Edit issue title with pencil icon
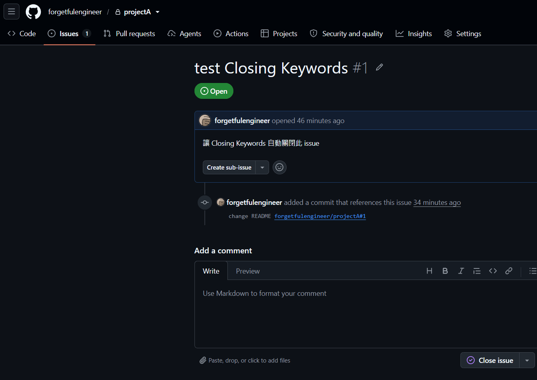The width and height of the screenshot is (537, 380). click(379, 67)
